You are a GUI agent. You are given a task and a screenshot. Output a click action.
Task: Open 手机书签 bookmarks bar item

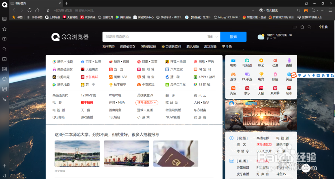pos(35,17)
